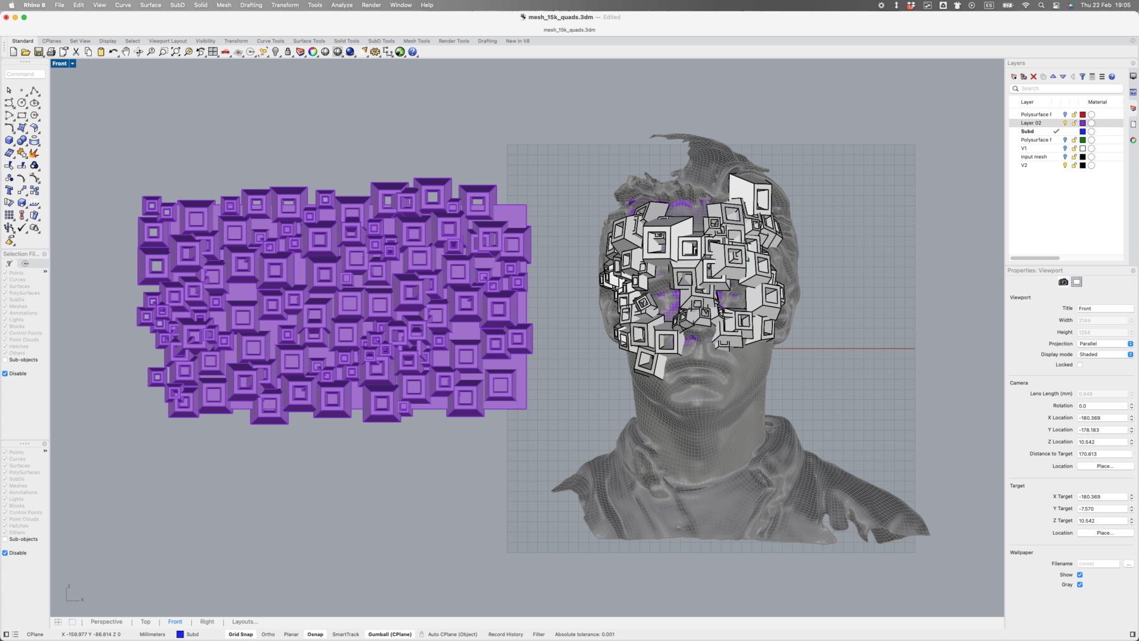Click the New Layer icon in Layers panel

[x=1014, y=77]
